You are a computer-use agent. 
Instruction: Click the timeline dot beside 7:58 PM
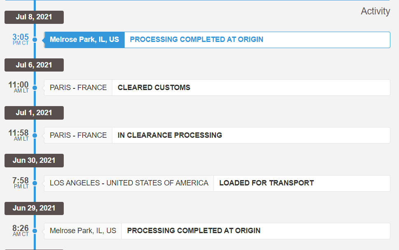tap(35, 183)
